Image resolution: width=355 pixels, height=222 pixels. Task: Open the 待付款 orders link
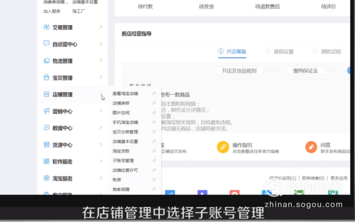click(145, 7)
